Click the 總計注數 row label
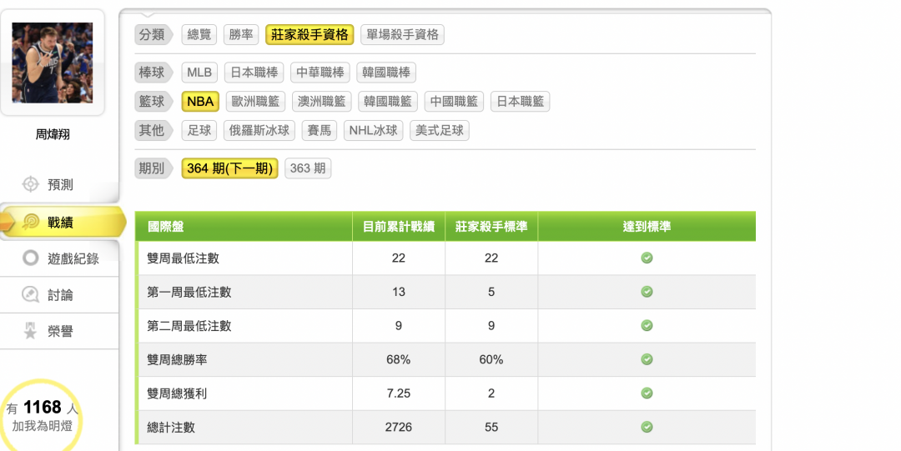 pyautogui.click(x=171, y=428)
